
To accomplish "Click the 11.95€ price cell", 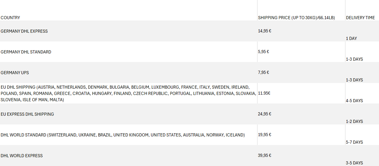I will (264, 93).
